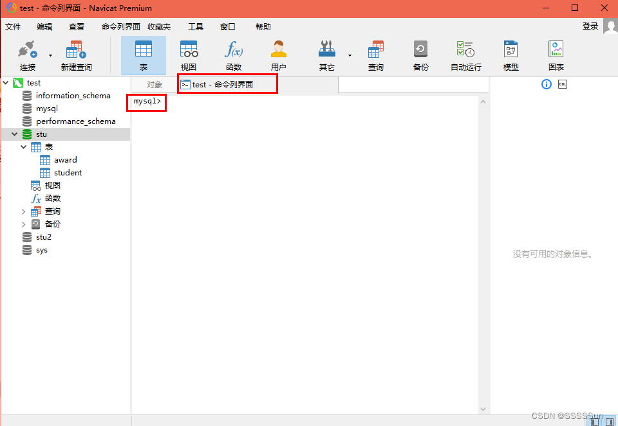Image resolution: width=618 pixels, height=426 pixels.
Task: Select the test - 命令列界面 tab
Action: coord(227,84)
